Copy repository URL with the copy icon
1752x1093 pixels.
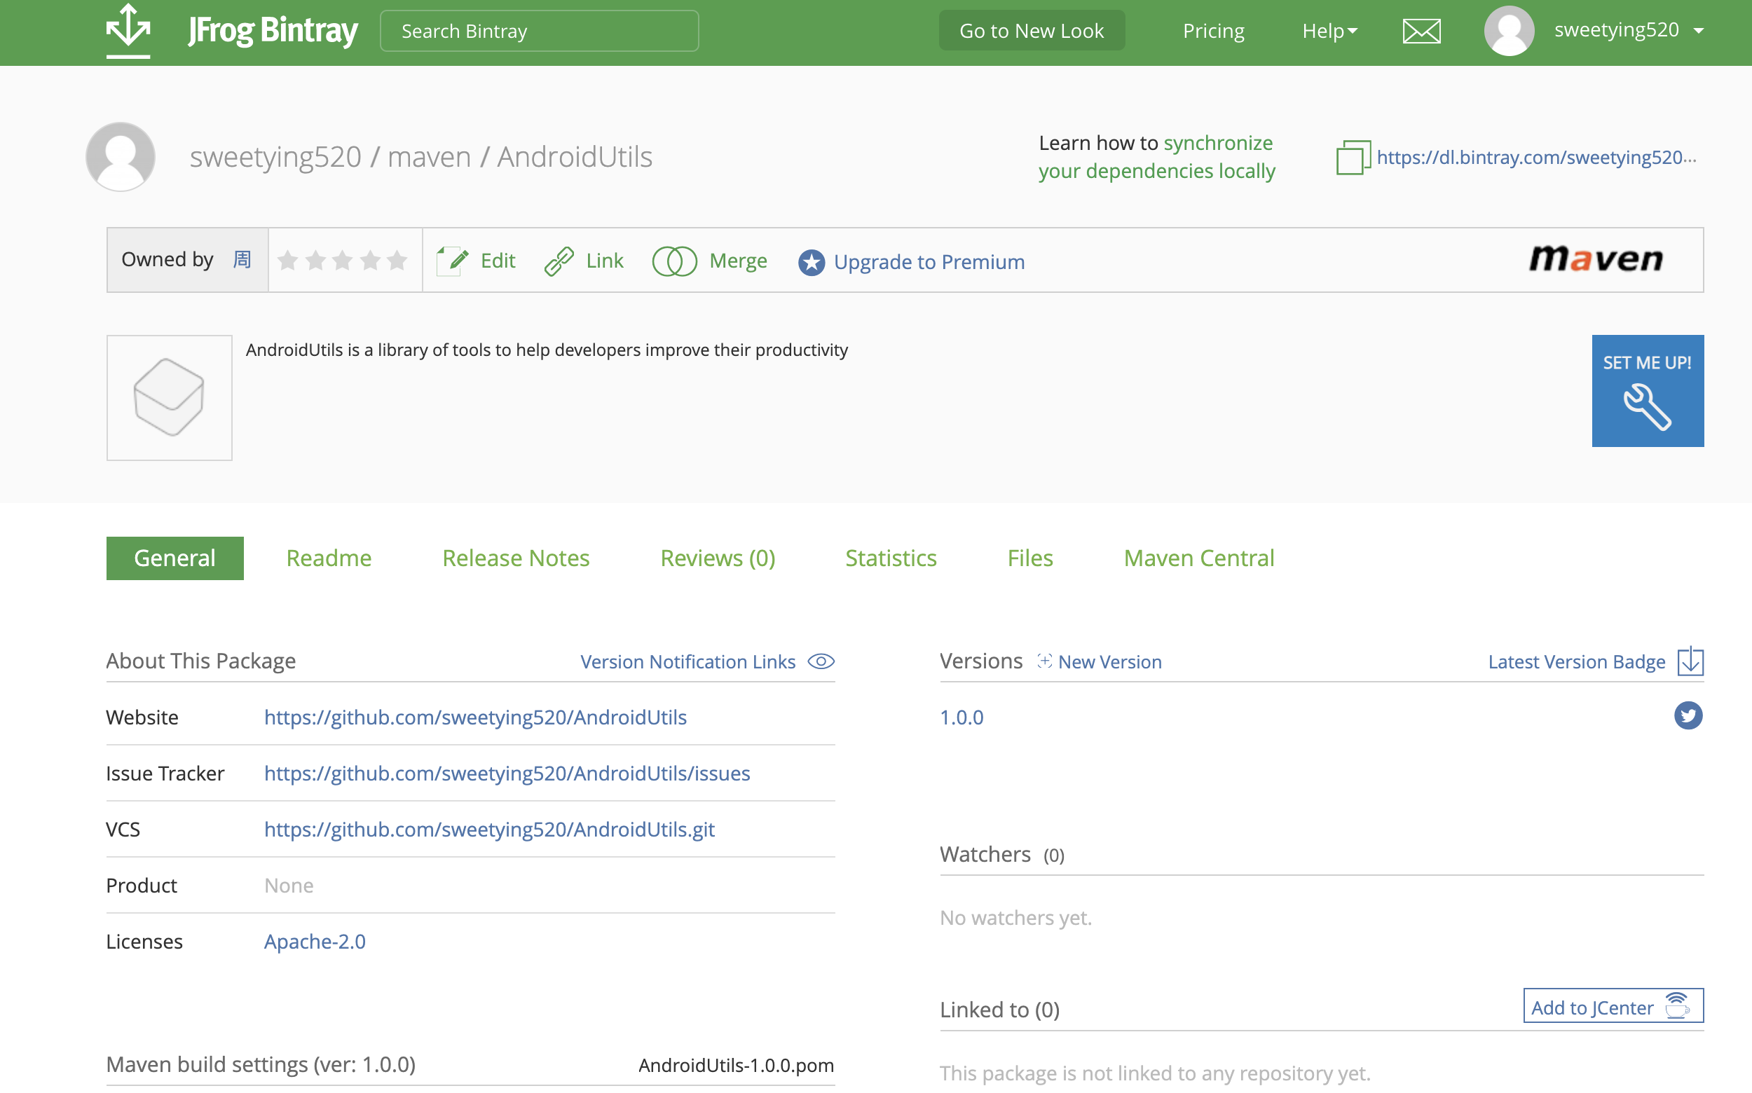(x=1352, y=158)
